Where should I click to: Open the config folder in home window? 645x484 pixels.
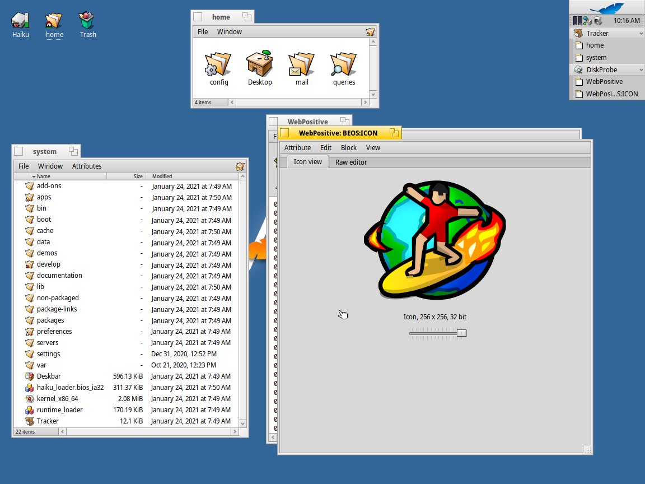(218, 64)
